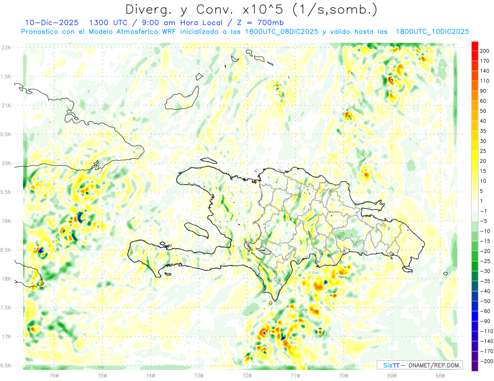Click the positive '200' colorbar value

point(485,51)
